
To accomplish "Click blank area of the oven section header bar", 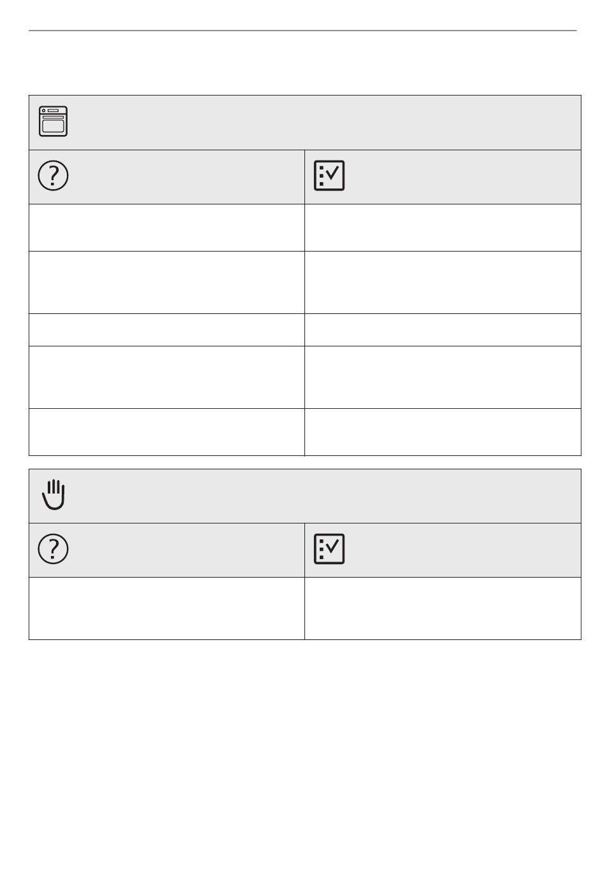I will (x=325, y=122).
